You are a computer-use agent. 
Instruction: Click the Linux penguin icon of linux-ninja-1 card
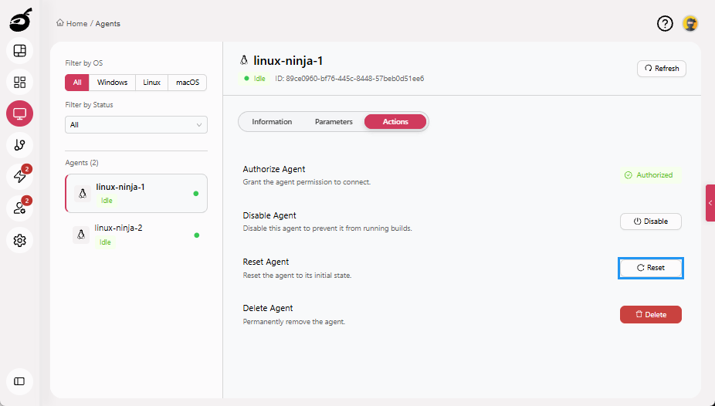pos(83,193)
